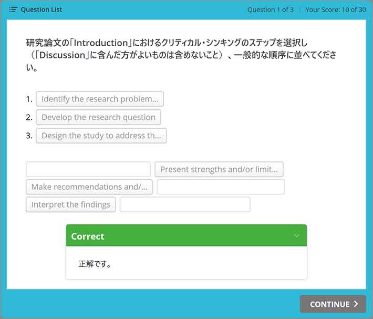
Task: Click the Question List label
Action: tap(42, 9)
